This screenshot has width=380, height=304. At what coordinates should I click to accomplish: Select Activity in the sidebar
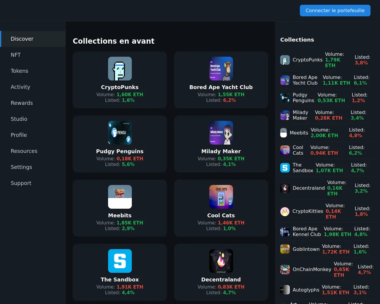(x=33, y=87)
